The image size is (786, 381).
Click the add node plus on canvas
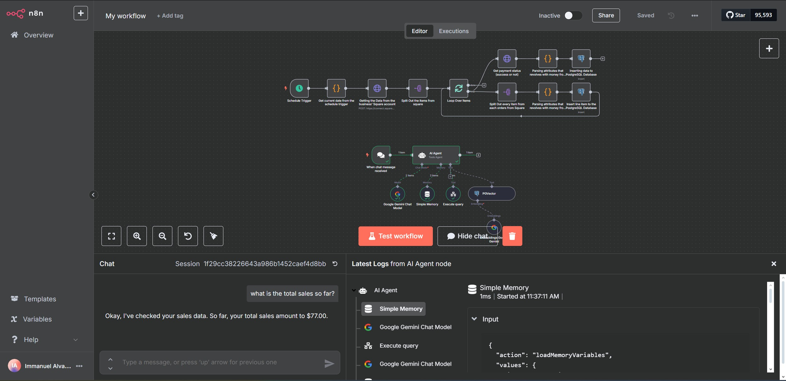(769, 48)
